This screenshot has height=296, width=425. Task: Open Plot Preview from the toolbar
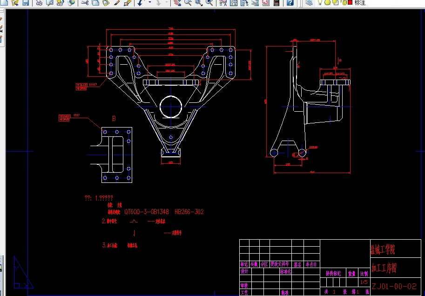(50, 3)
